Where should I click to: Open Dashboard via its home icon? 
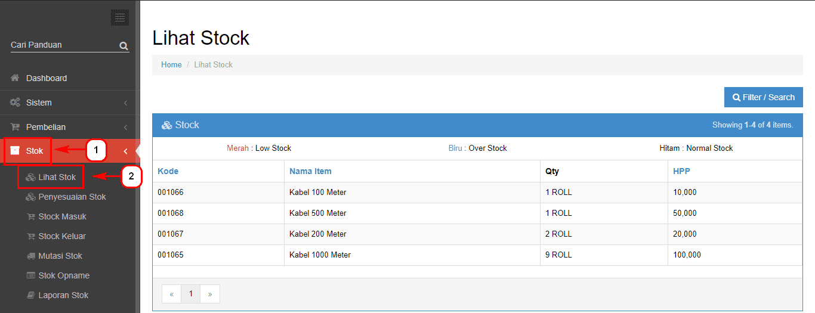(x=16, y=78)
